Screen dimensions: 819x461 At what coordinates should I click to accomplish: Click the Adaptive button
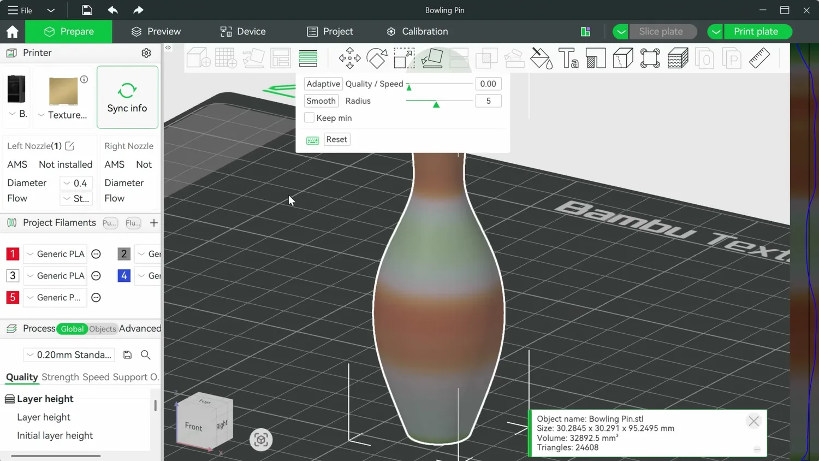pyautogui.click(x=323, y=84)
